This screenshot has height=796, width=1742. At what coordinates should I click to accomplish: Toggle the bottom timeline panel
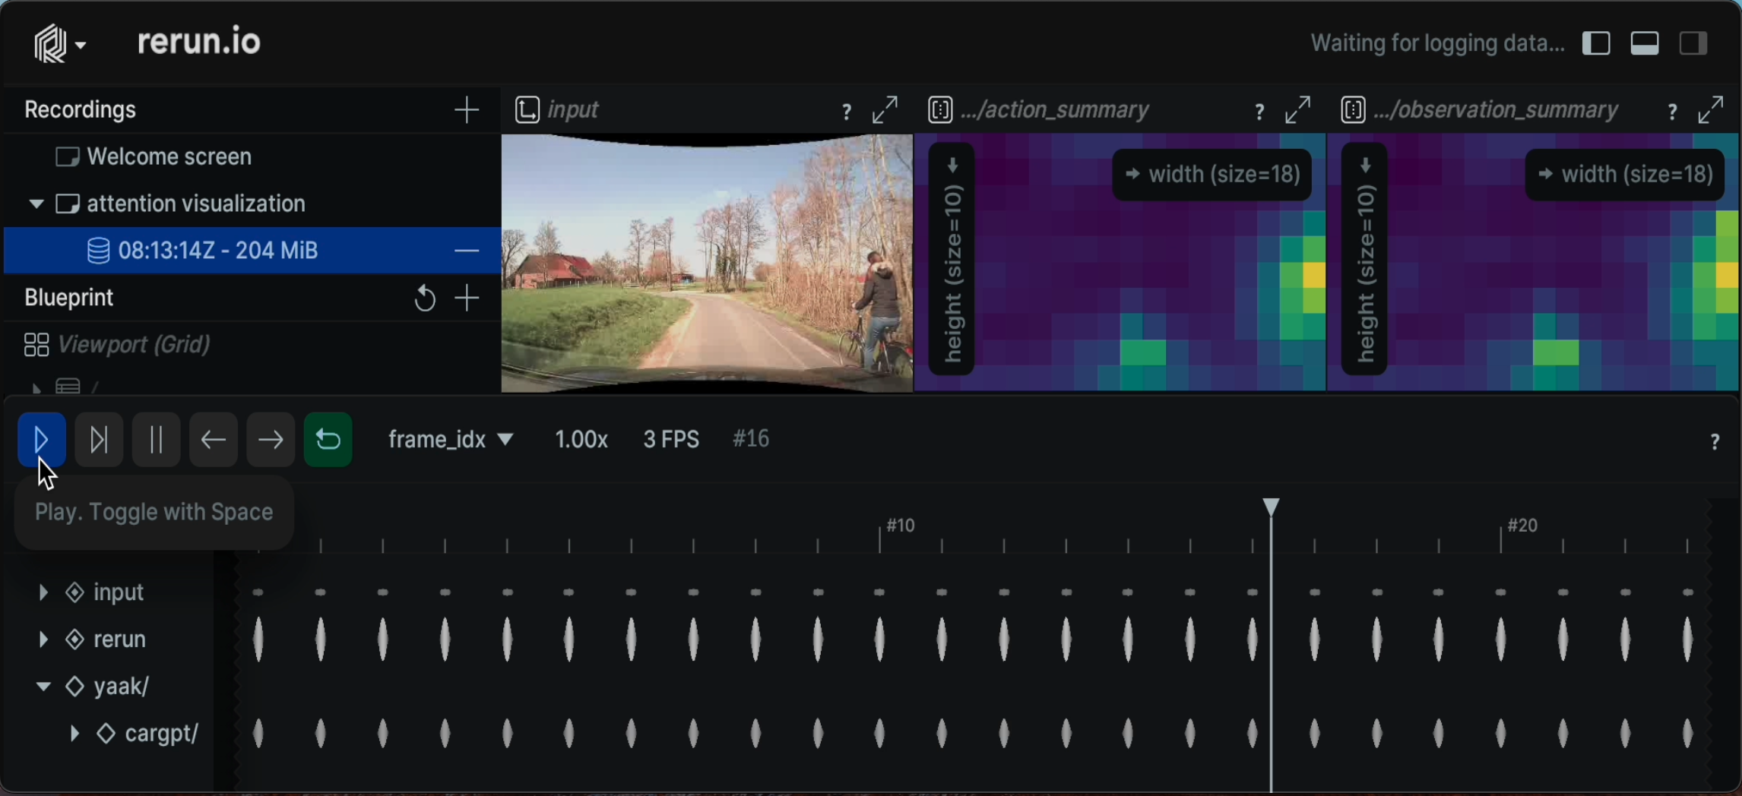point(1645,44)
